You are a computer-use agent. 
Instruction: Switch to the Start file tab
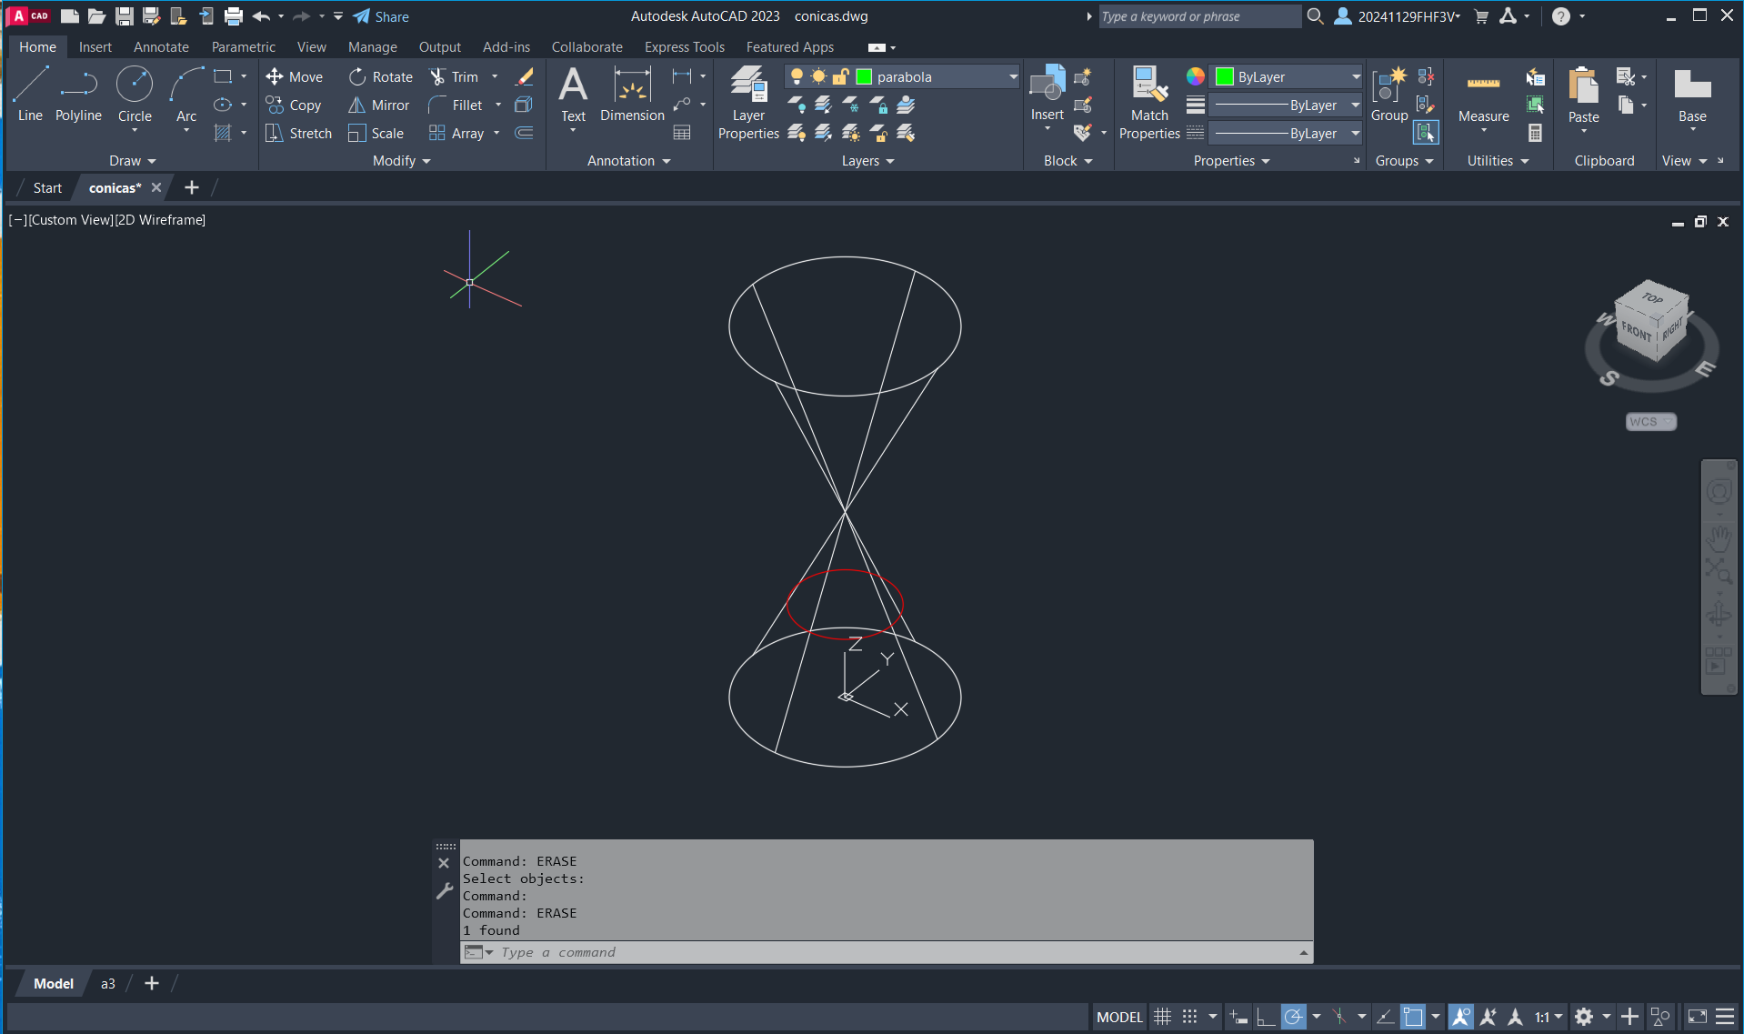click(47, 188)
